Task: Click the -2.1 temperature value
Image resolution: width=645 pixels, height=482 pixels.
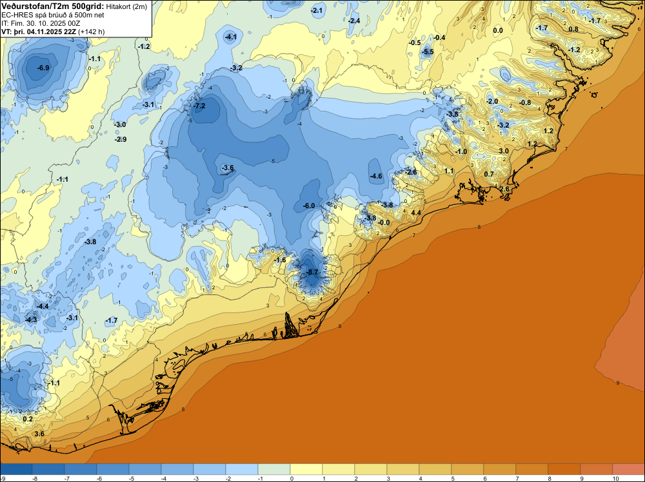Action: coord(317,11)
